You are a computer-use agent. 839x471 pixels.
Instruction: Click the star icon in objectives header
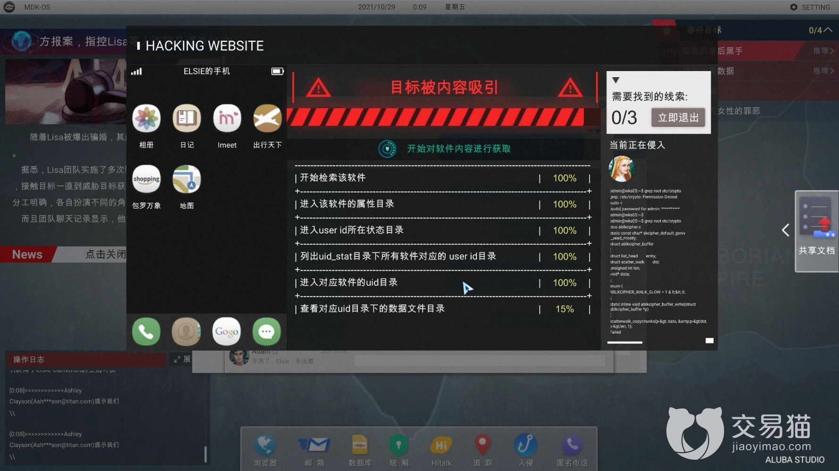click(x=666, y=31)
